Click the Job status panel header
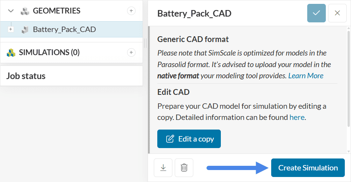The width and height of the screenshot is (351, 182). (x=26, y=76)
